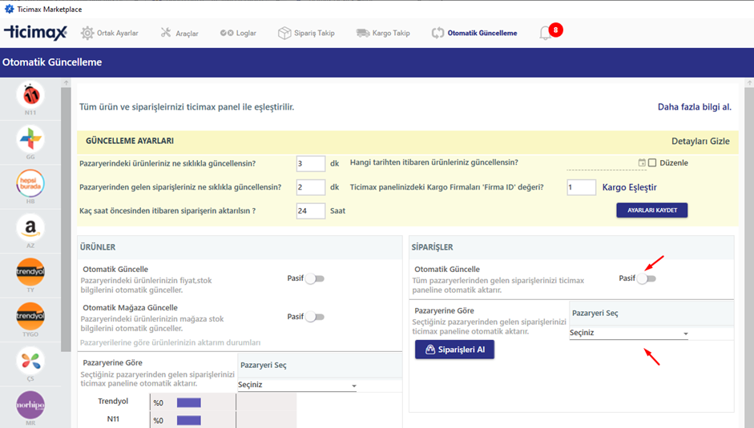Go to Sipariş Takip menu label
The height and width of the screenshot is (428, 754).
point(314,33)
